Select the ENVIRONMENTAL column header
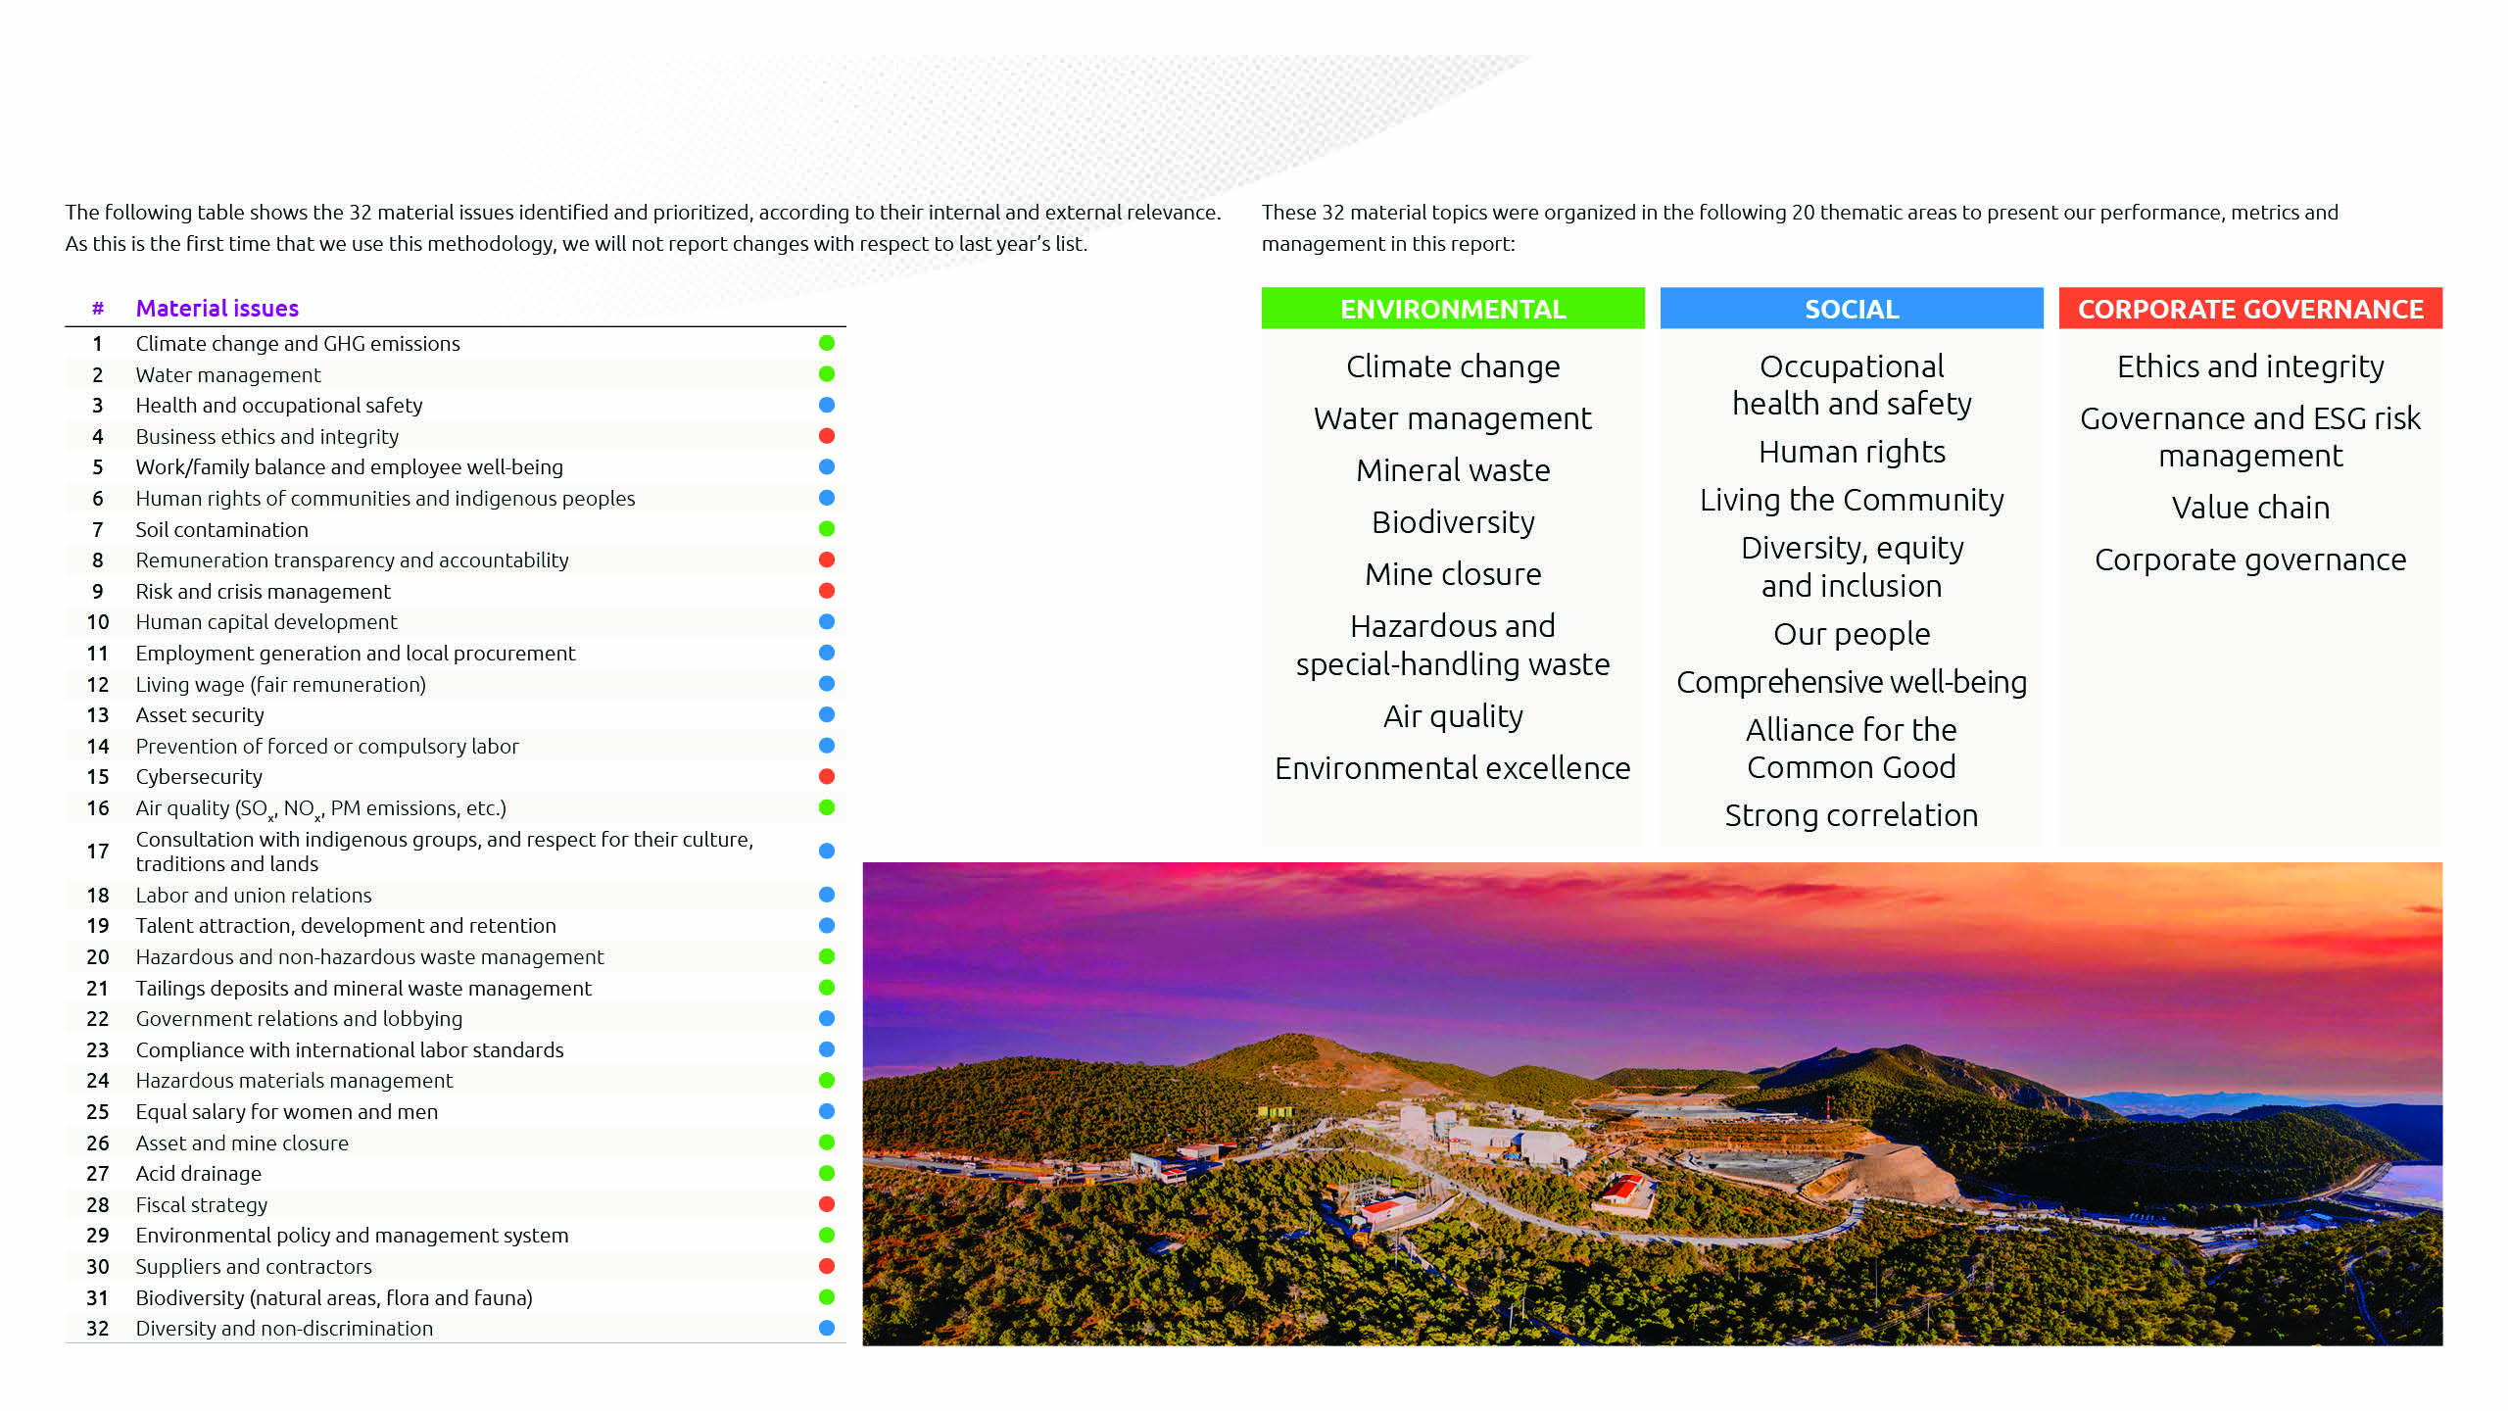The width and height of the screenshot is (2508, 1411). (1453, 309)
